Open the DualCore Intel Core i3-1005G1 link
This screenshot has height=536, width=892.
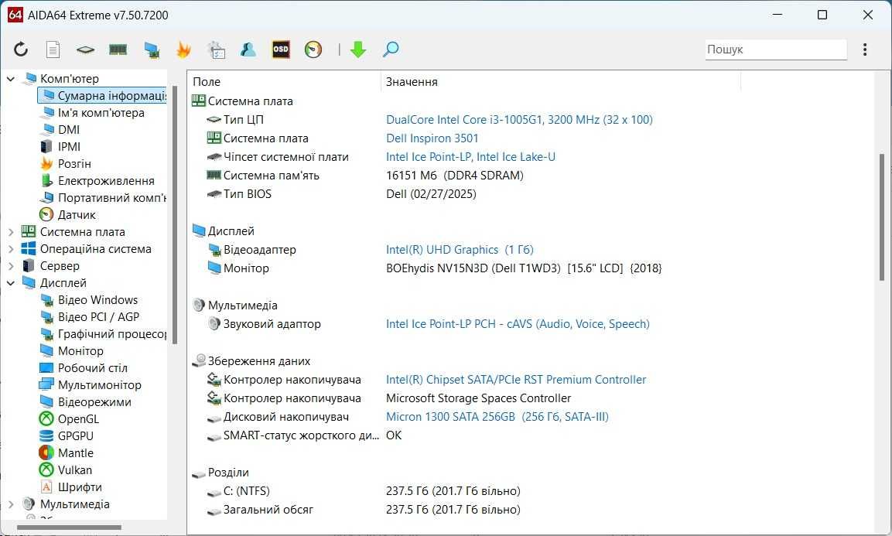519,120
